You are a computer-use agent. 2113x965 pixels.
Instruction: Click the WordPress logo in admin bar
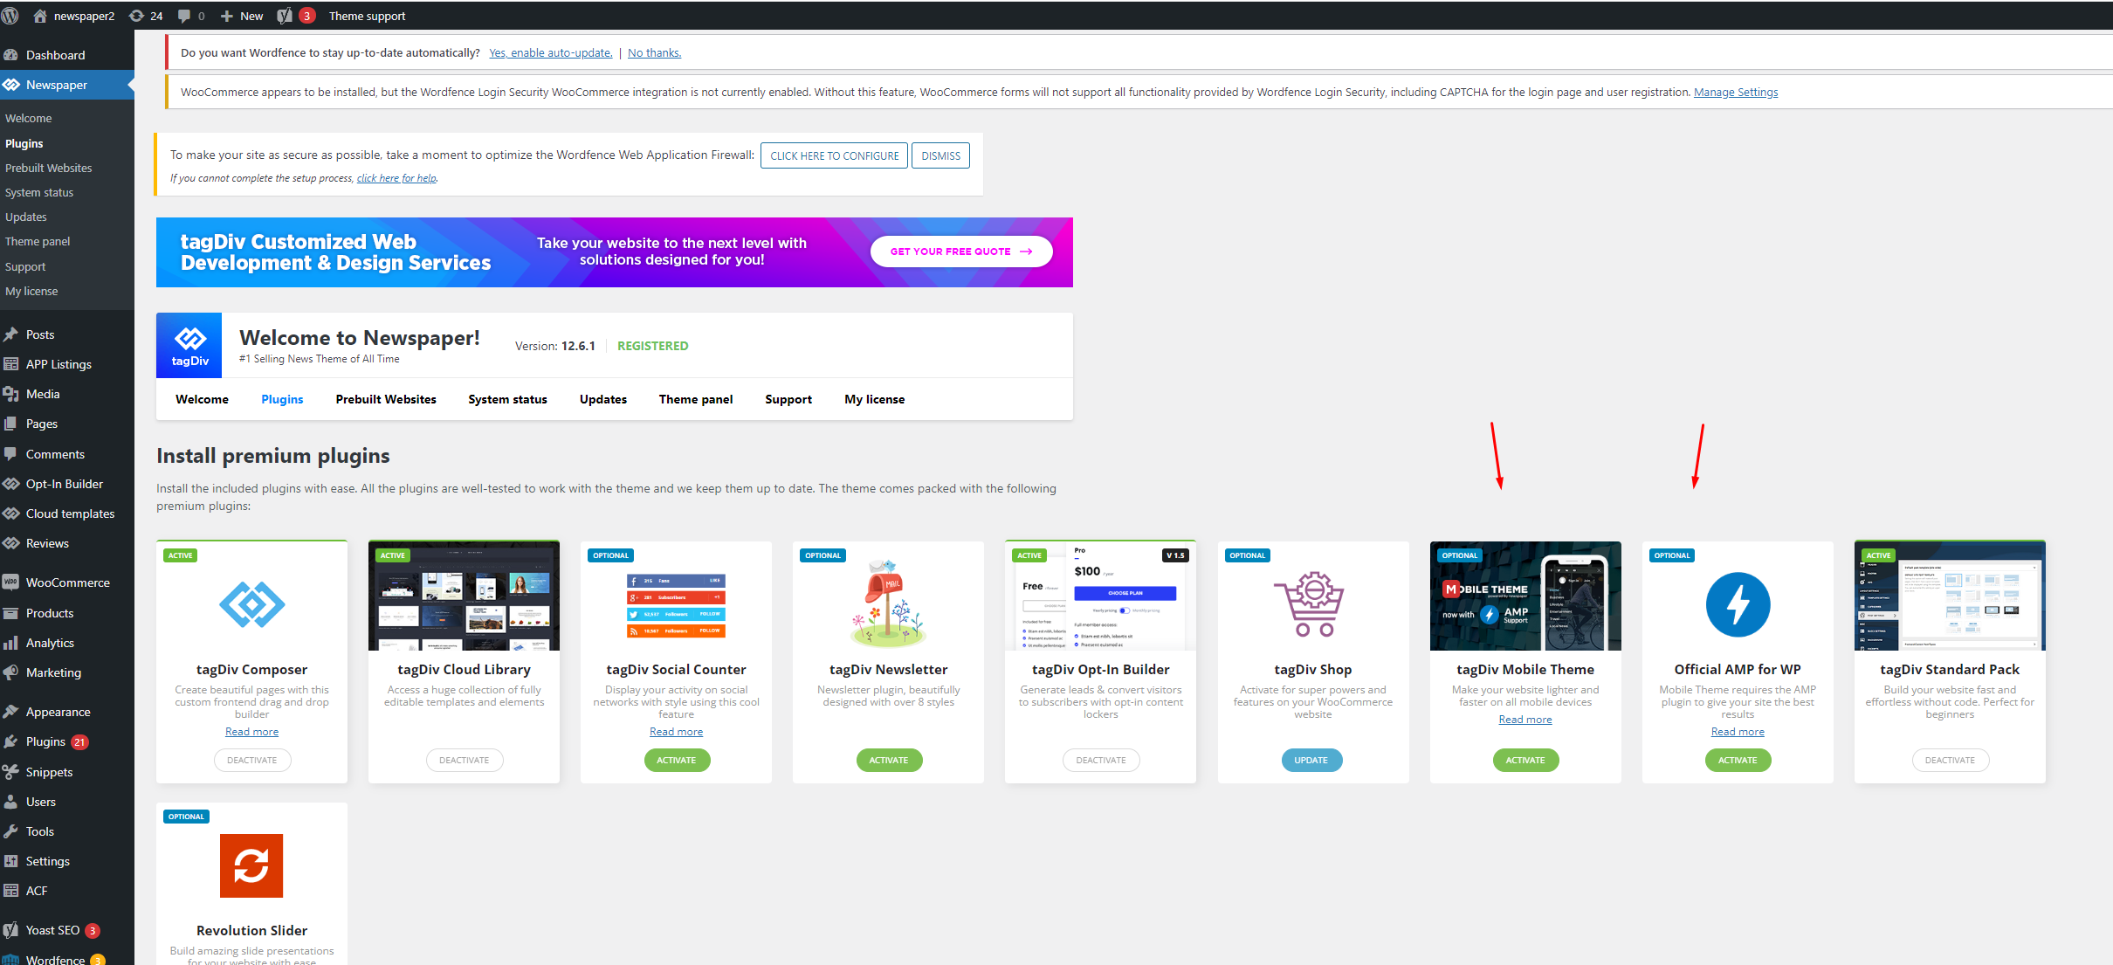tap(10, 16)
